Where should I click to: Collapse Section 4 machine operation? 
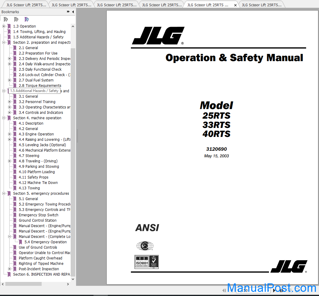pos(4,118)
